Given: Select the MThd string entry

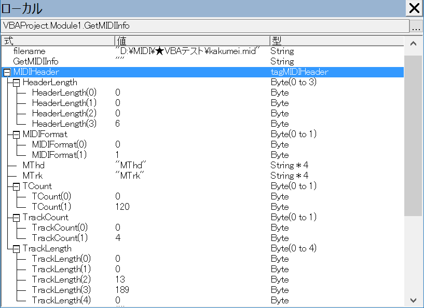Looking at the screenshot, I should pos(33,166).
